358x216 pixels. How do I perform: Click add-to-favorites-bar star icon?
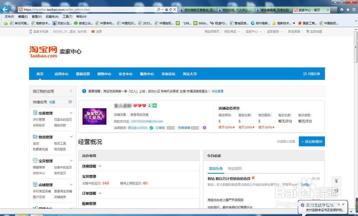tap(6, 23)
